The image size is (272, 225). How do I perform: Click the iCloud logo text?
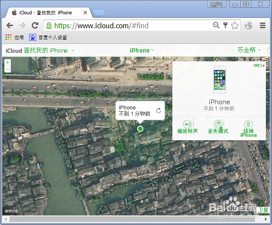click(x=13, y=51)
